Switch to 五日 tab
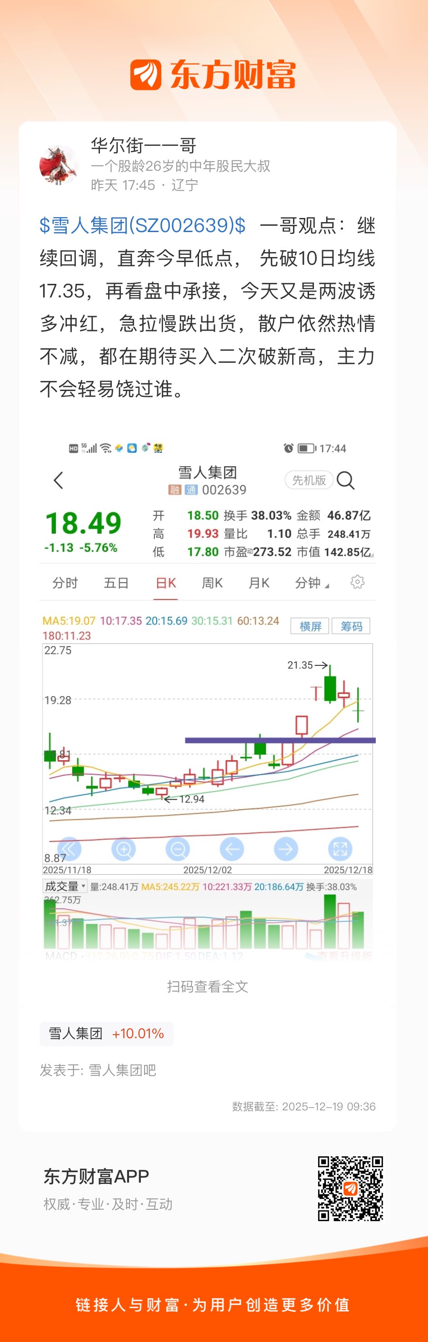Viewport: 428px width, 1342px height. click(x=116, y=582)
